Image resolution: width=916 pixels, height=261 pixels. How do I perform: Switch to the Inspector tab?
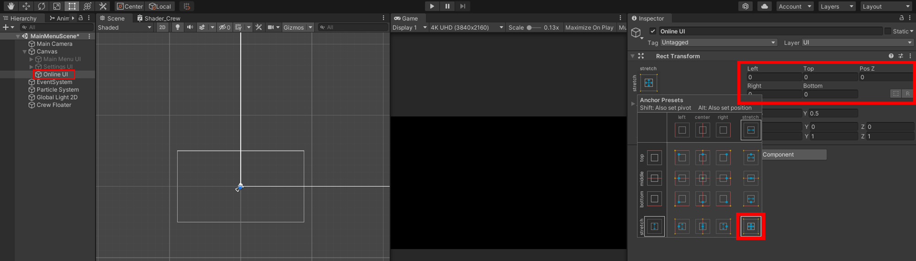pyautogui.click(x=648, y=18)
